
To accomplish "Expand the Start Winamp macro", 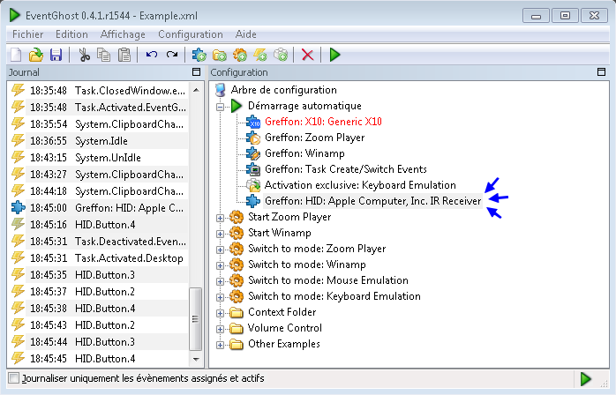I will pos(221,234).
